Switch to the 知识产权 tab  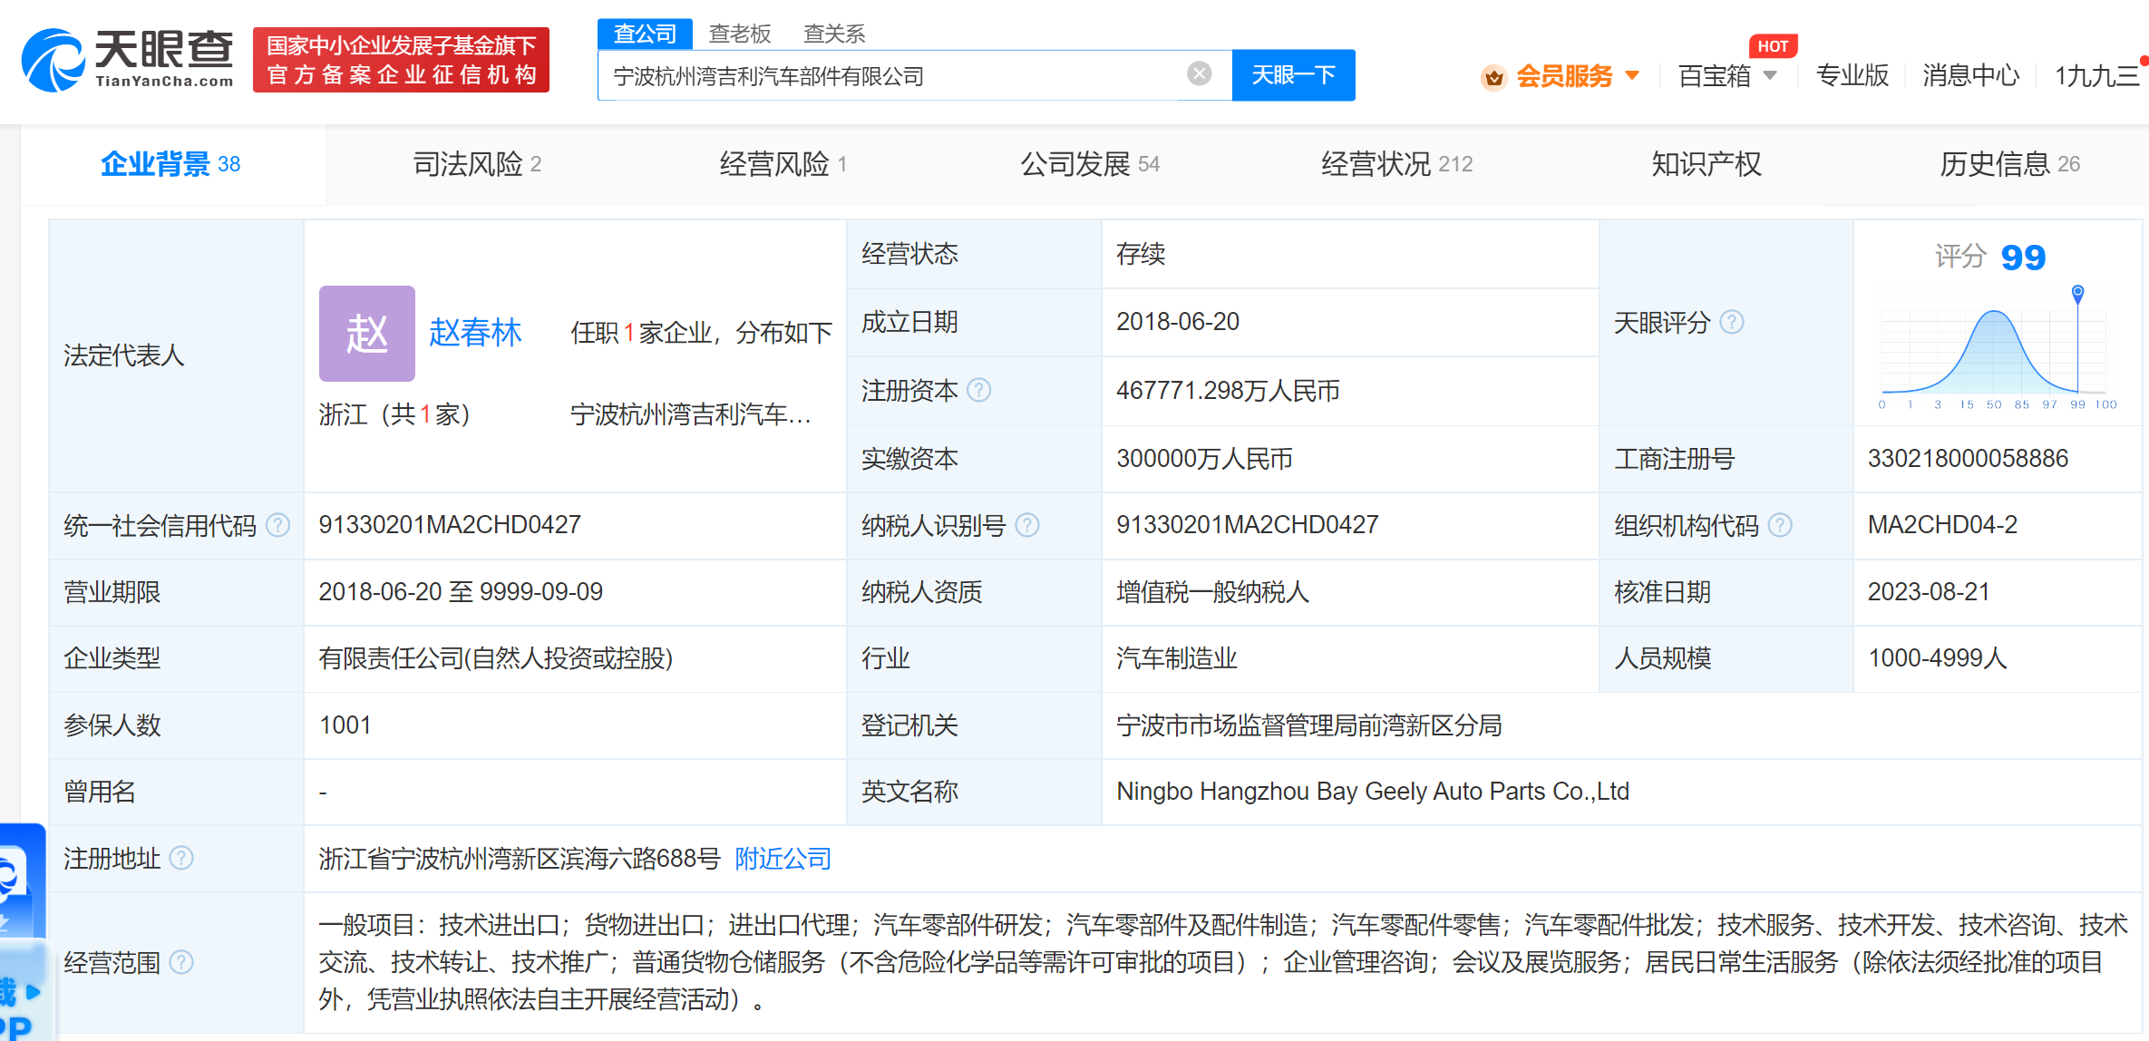click(x=1705, y=164)
